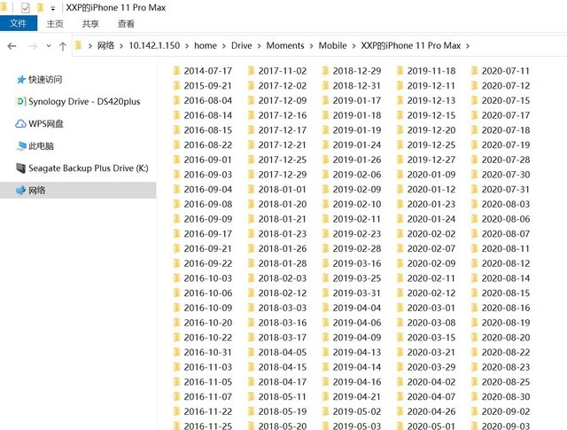Select folder 2020-08-30
The height and width of the screenshot is (430, 567).
pos(506,396)
